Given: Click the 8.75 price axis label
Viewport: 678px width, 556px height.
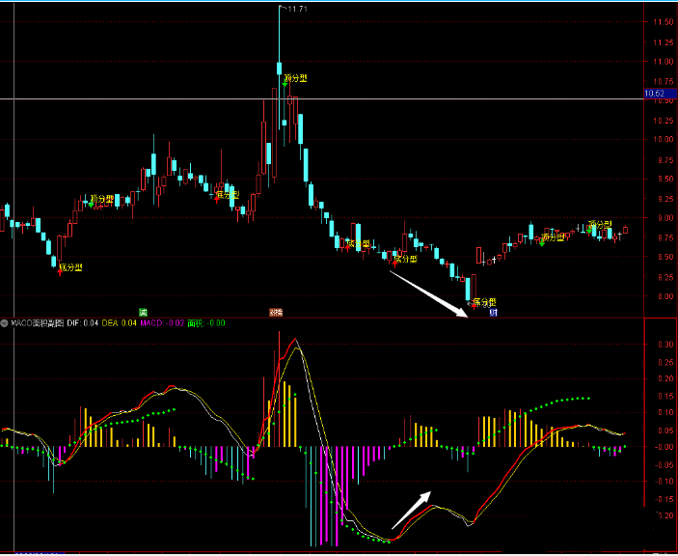Looking at the screenshot, I should (x=665, y=238).
